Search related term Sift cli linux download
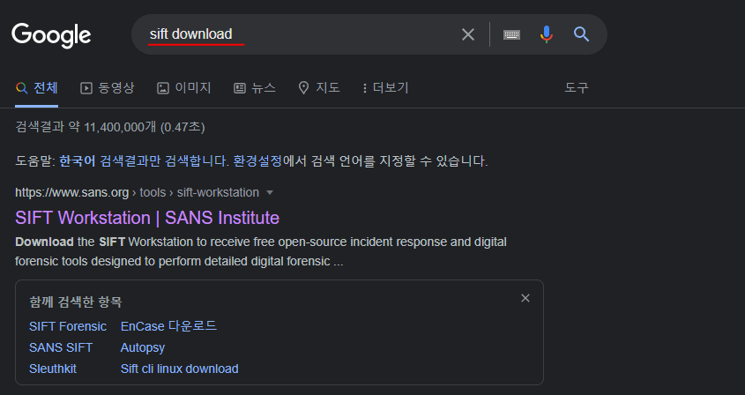745x395 pixels. (180, 369)
